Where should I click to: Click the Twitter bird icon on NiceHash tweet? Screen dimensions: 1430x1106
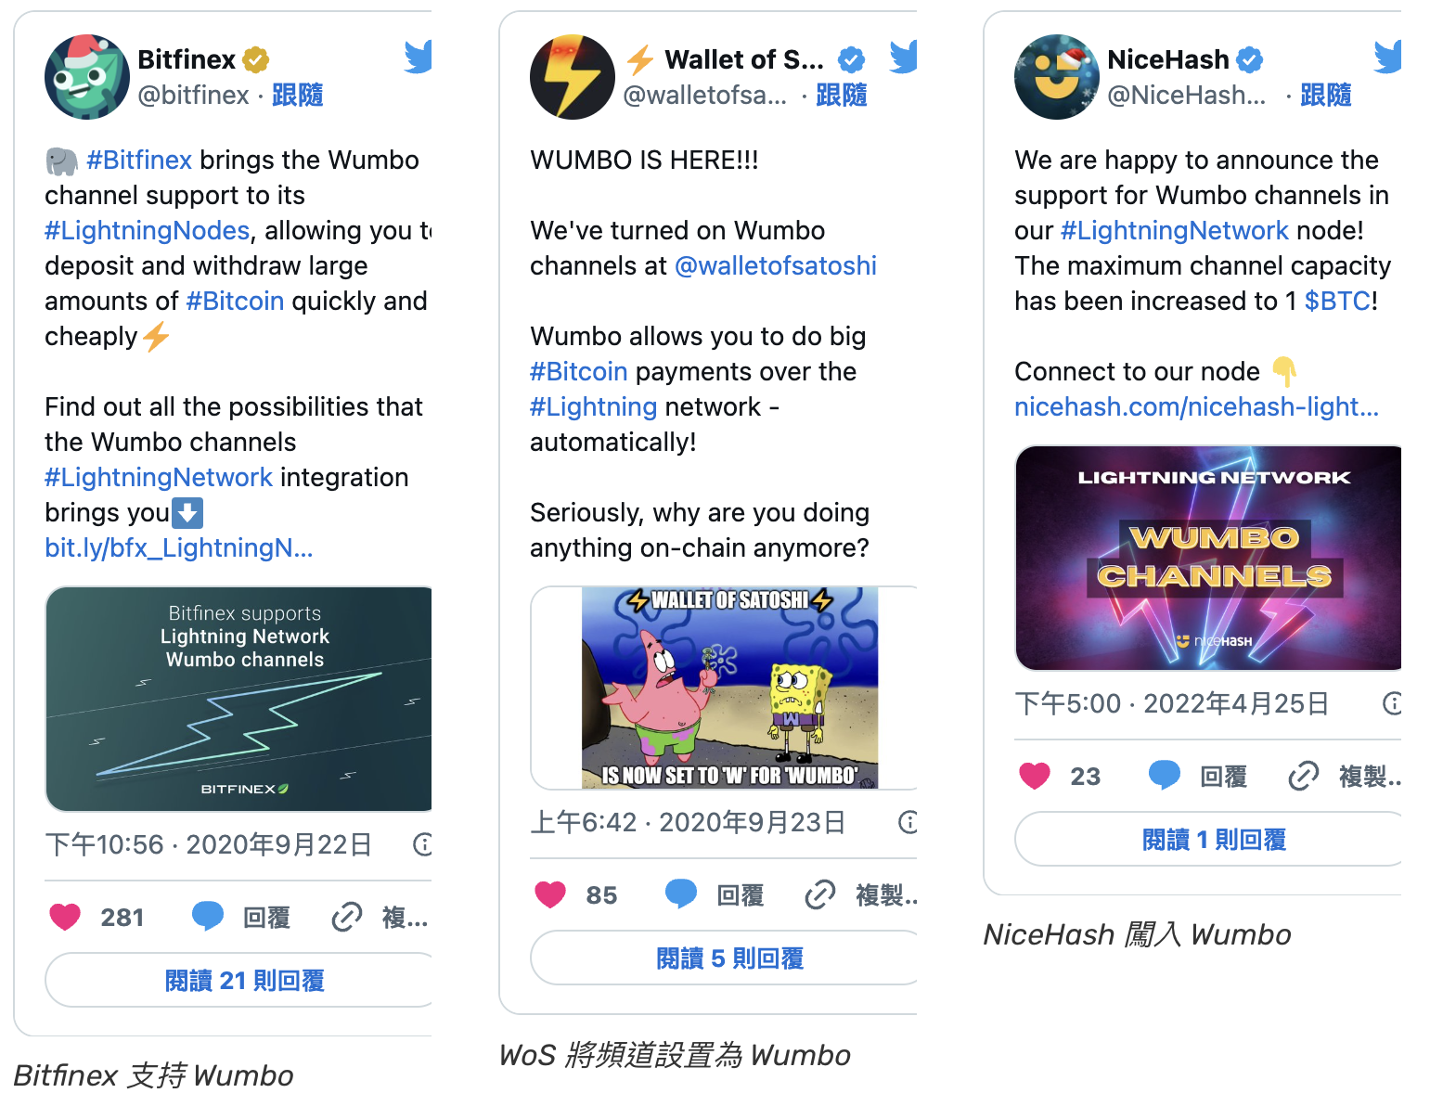1388,58
